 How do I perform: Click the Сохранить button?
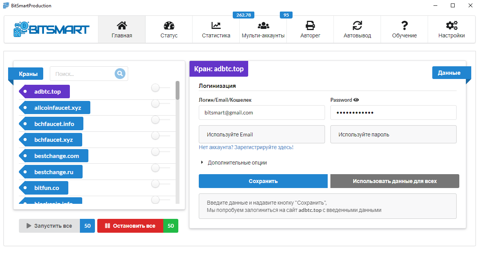tap(263, 181)
